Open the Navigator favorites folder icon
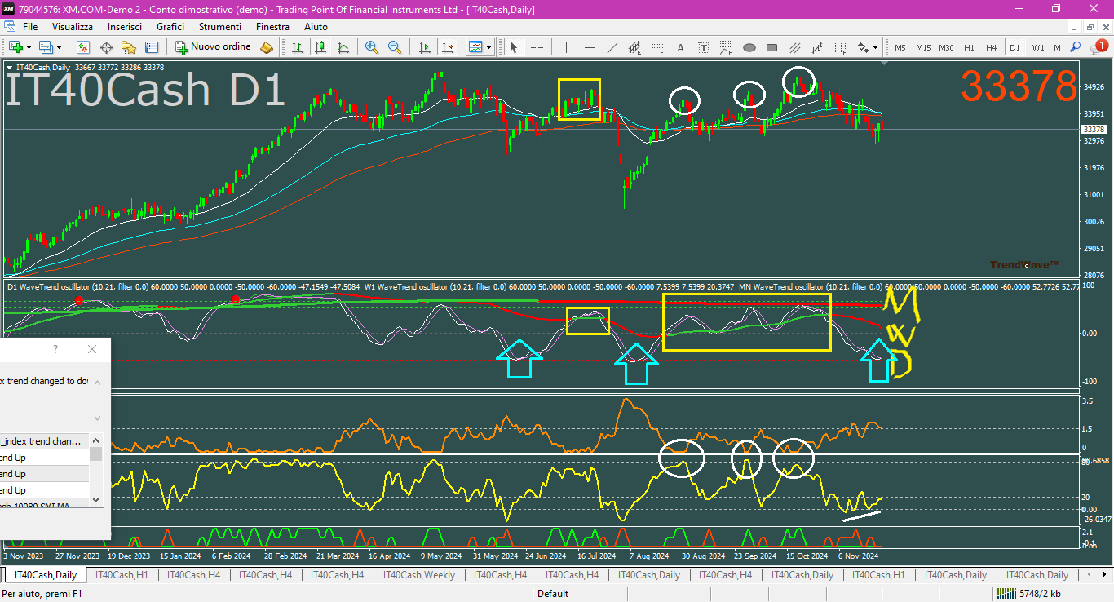This screenshot has height=602, width=1114. 129,47
